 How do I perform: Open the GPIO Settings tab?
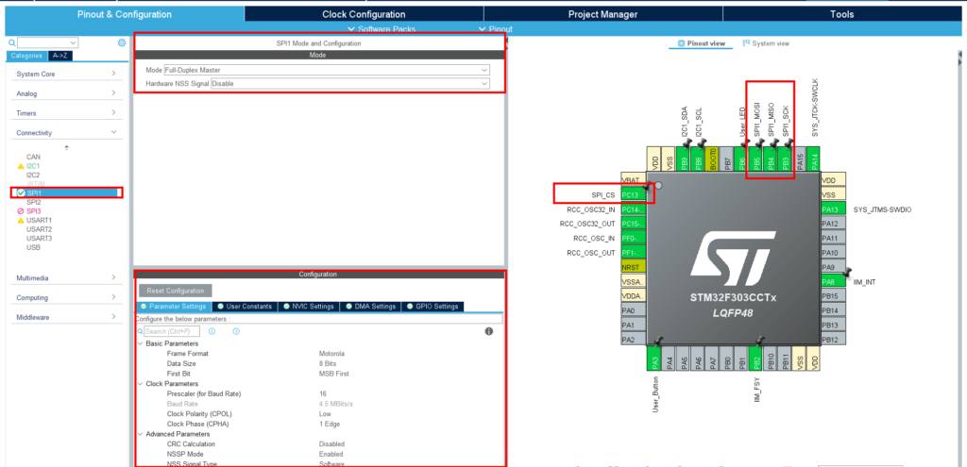click(x=433, y=307)
